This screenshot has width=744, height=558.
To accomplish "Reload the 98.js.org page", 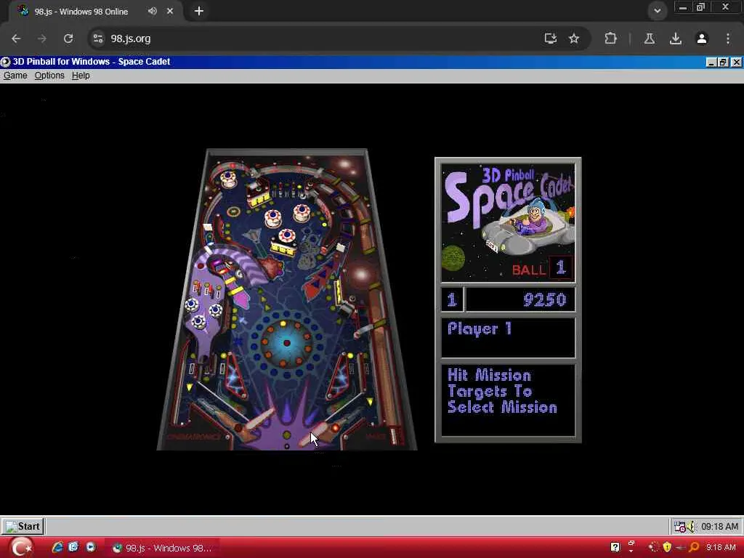I will click(x=68, y=39).
